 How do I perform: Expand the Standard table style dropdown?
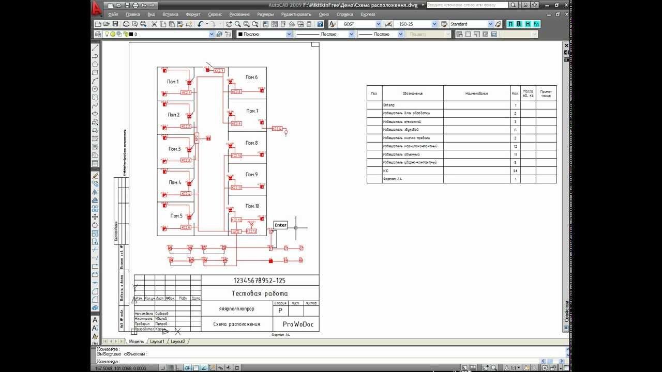[x=490, y=24]
